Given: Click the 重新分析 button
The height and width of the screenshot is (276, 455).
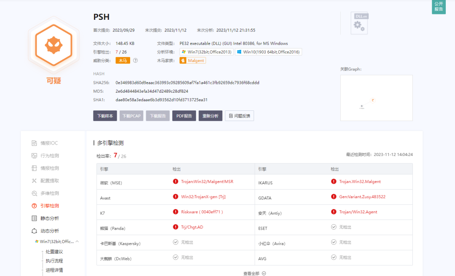Looking at the screenshot, I should pos(210,116).
